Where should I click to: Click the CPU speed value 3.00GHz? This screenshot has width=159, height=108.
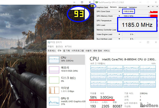pos(107,97)
